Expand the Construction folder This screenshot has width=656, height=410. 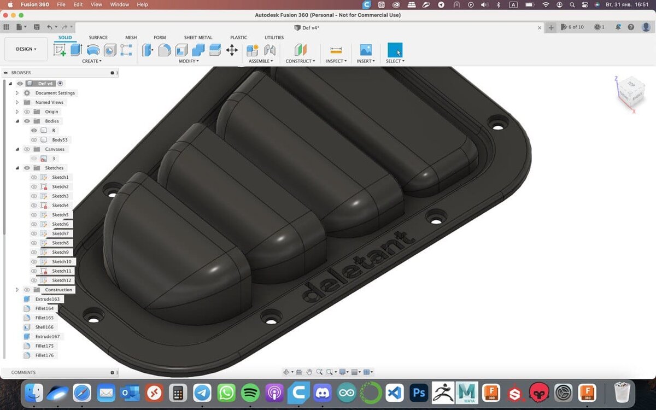tap(17, 290)
